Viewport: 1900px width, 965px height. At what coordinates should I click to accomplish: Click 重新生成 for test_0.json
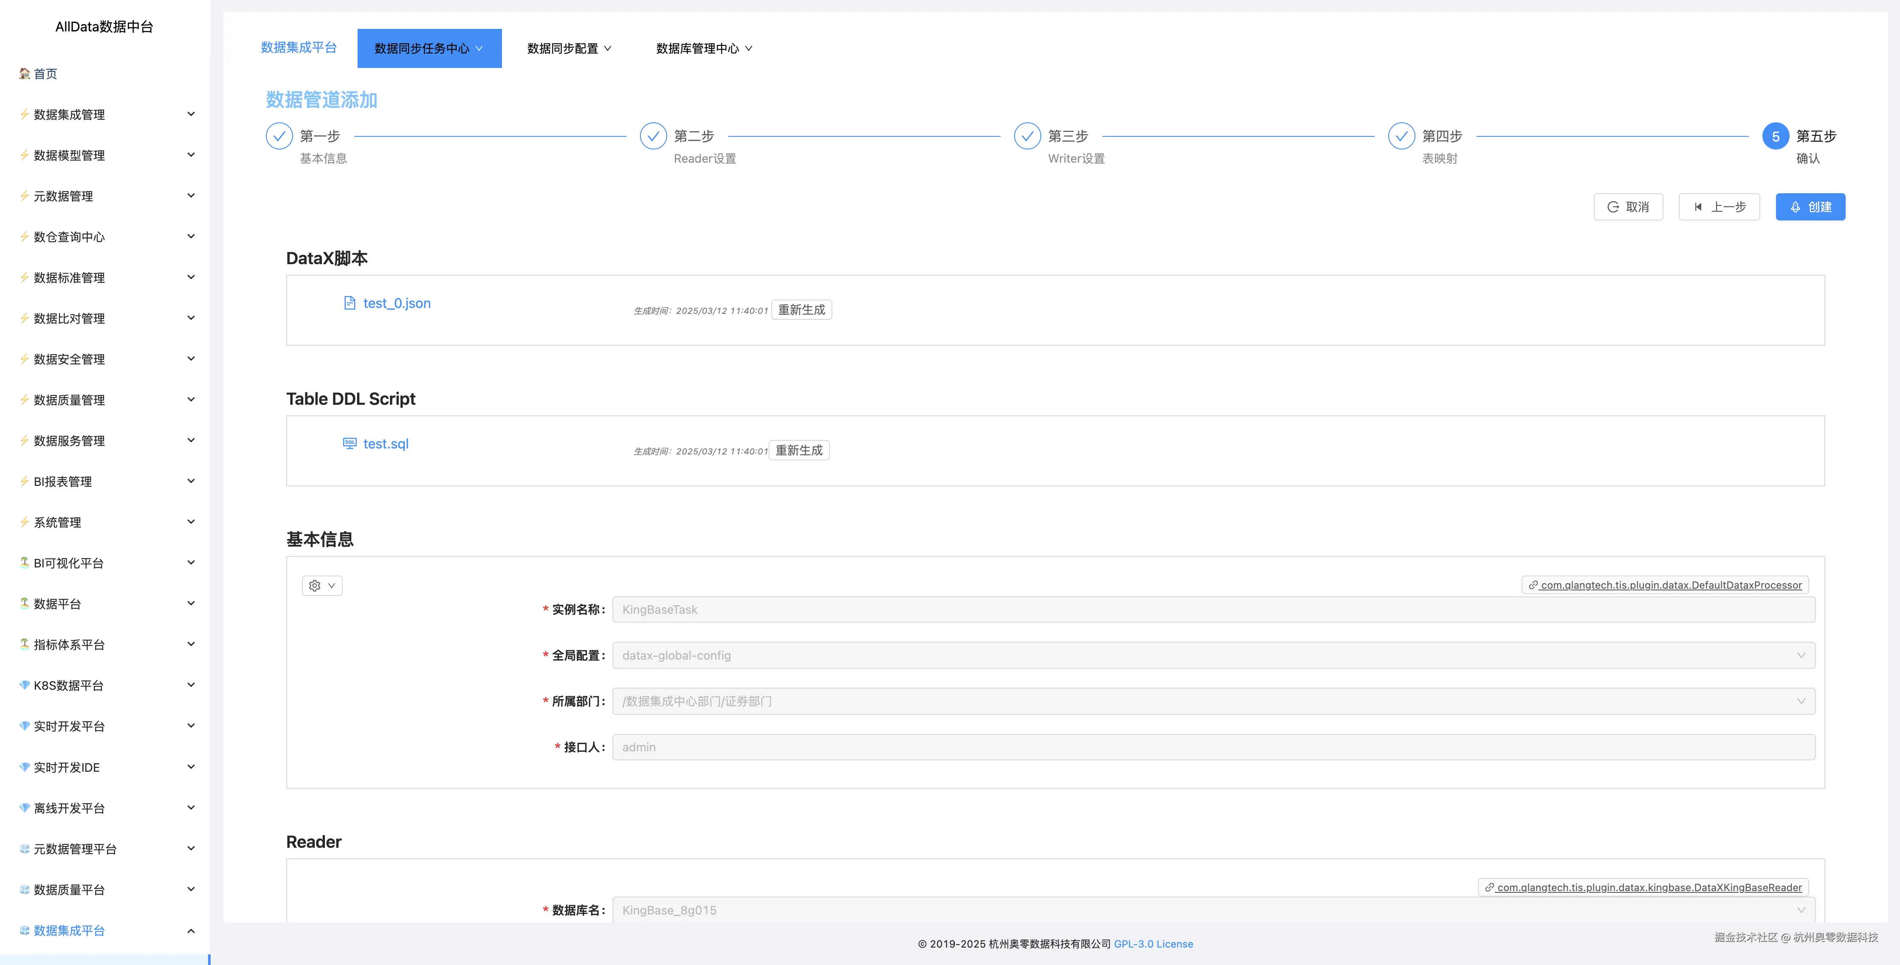tap(801, 309)
